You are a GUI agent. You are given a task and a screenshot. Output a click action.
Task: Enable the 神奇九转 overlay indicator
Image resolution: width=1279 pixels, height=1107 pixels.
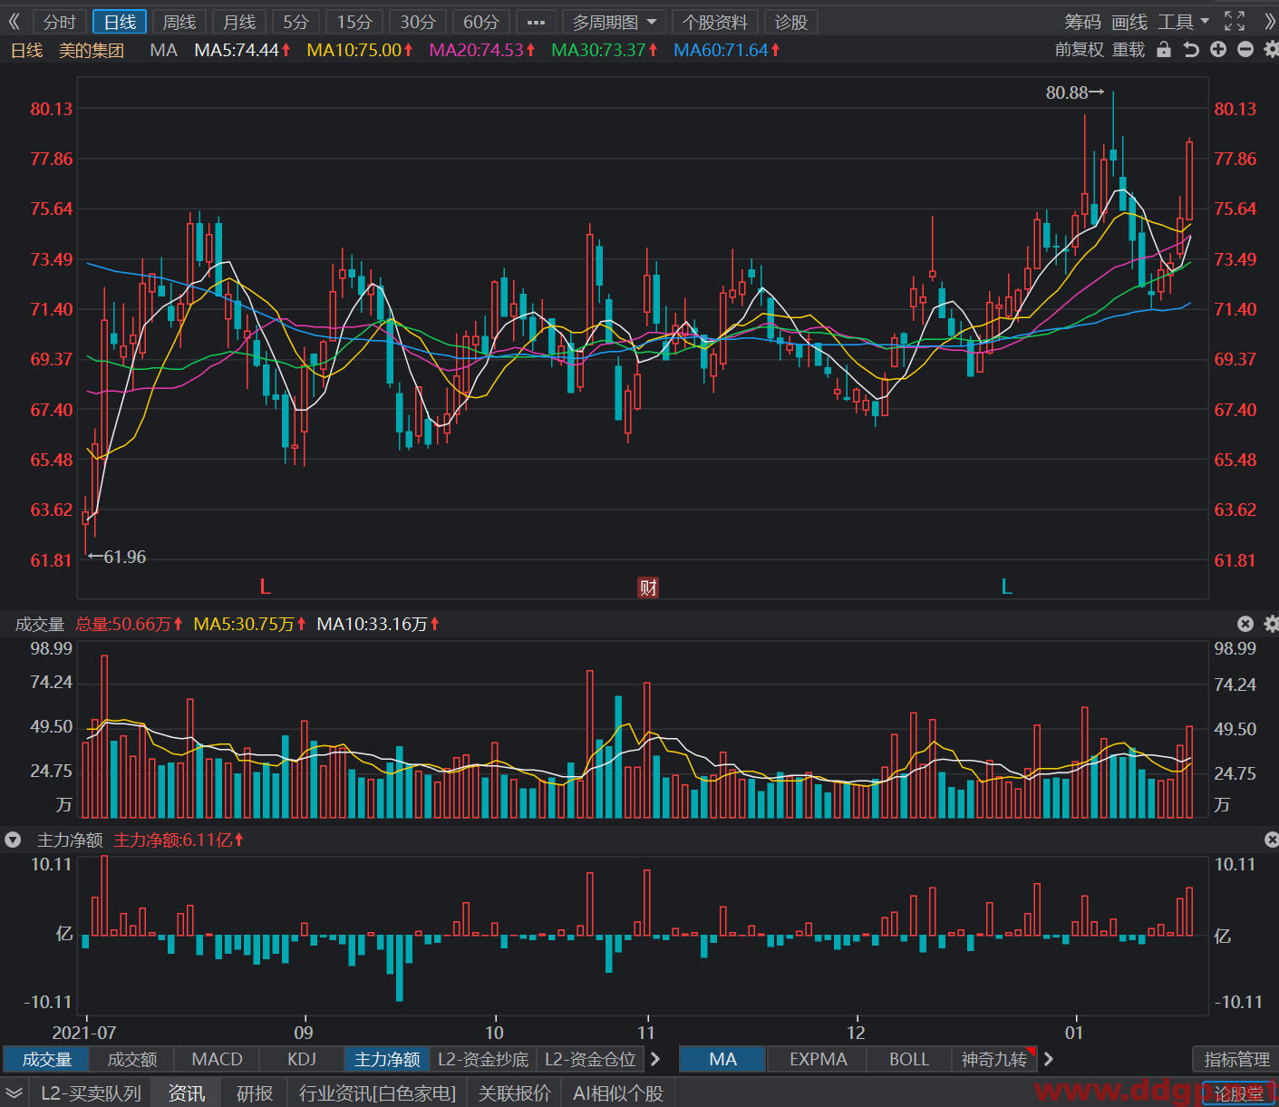point(993,1059)
